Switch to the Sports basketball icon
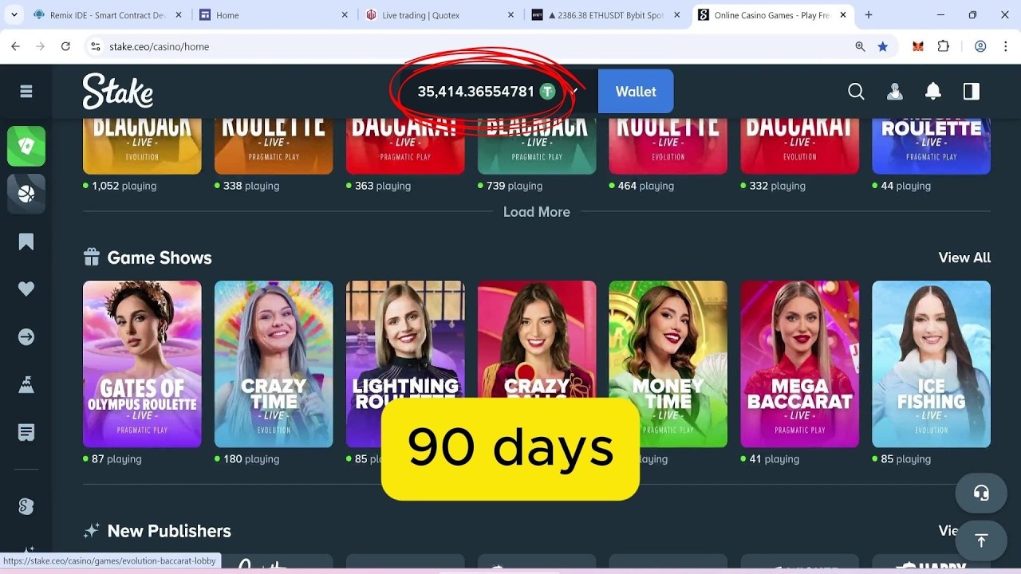Screen dimensions: 1021x574 click(26, 194)
